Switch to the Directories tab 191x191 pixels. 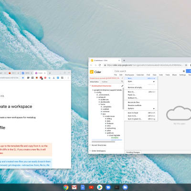coord(95,82)
